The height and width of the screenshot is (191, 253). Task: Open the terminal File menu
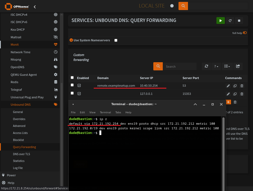(x=73, y=112)
